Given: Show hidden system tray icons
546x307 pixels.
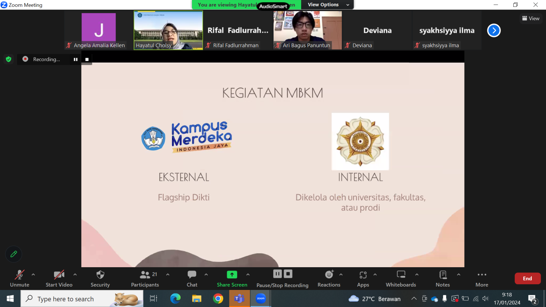Looking at the screenshot, I should (x=414, y=299).
